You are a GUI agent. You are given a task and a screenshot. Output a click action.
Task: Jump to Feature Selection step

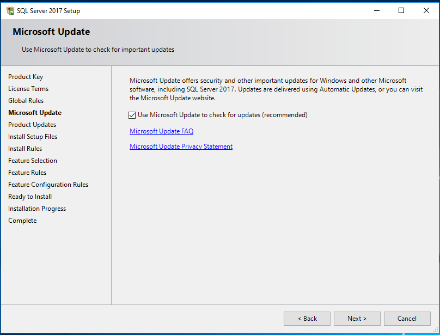(x=33, y=161)
